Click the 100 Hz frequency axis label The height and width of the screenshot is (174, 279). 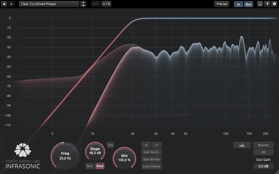click(225, 134)
